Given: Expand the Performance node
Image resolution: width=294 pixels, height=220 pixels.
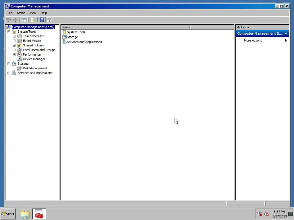Looking at the screenshot, I should pos(14,54).
